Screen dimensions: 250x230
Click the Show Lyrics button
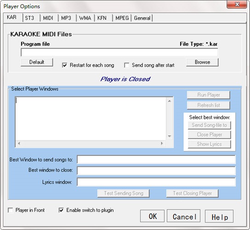point(210,144)
